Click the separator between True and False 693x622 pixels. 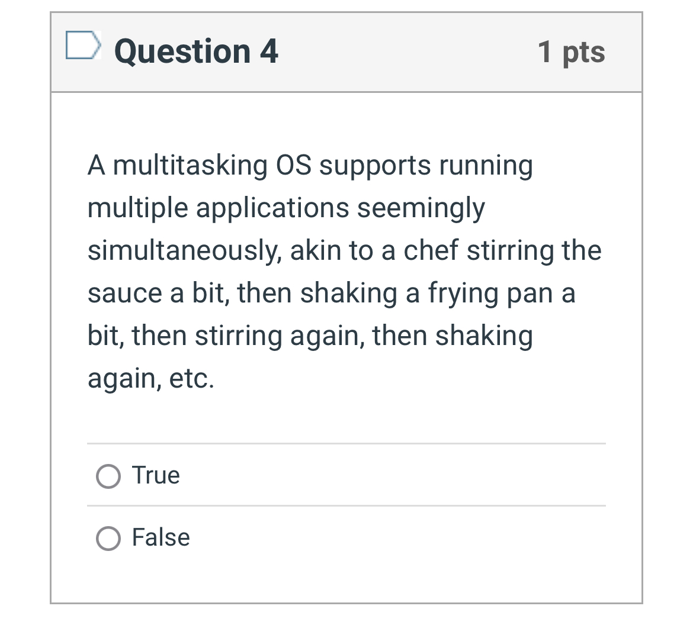(346, 506)
